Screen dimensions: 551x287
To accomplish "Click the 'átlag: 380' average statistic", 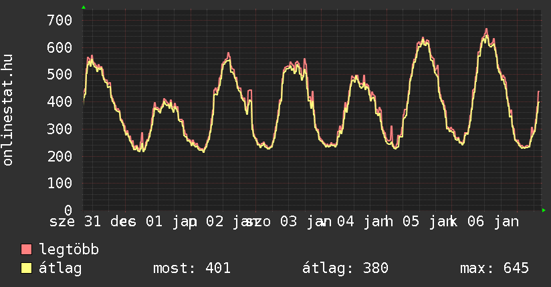I will (x=346, y=268).
